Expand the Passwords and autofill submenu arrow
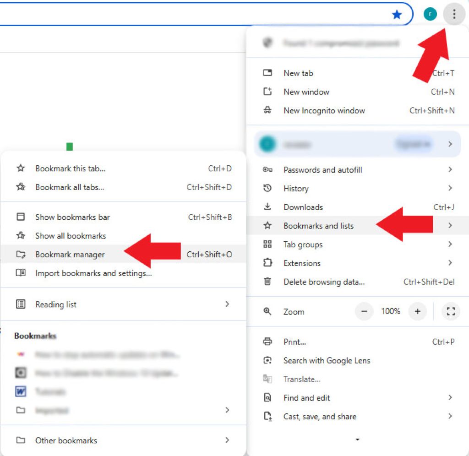469x456 pixels. point(450,169)
